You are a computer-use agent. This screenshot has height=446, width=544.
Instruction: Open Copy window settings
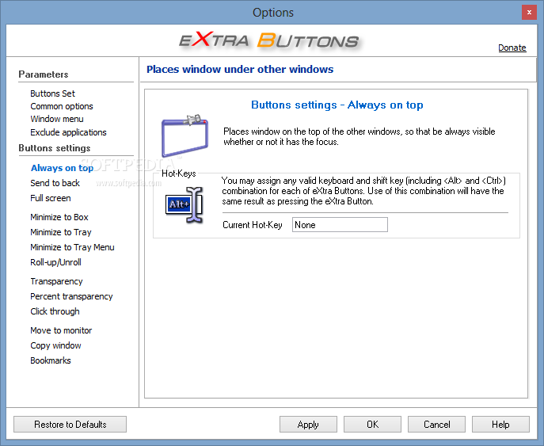pos(55,345)
